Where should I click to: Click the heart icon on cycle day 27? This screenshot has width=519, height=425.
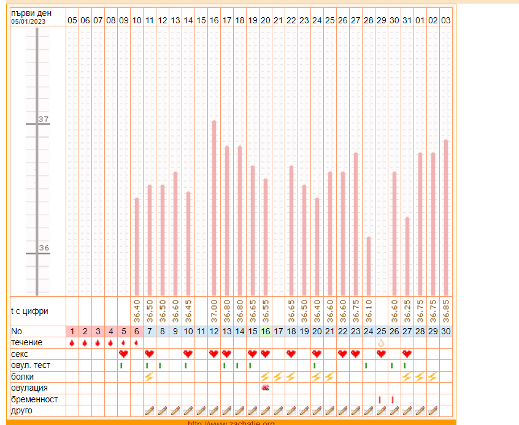[407, 354]
